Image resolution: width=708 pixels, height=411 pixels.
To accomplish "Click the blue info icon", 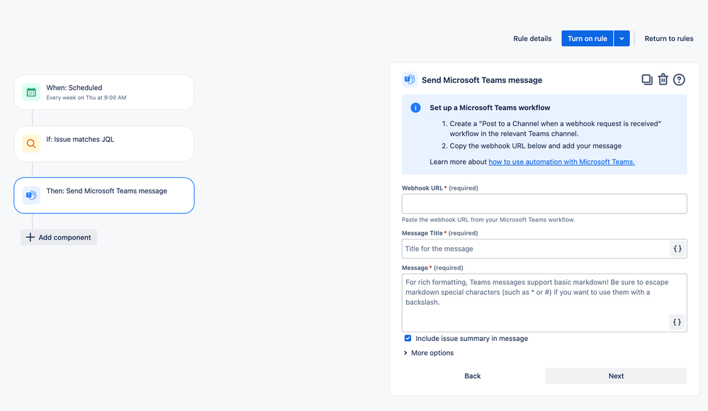I will 415,108.
